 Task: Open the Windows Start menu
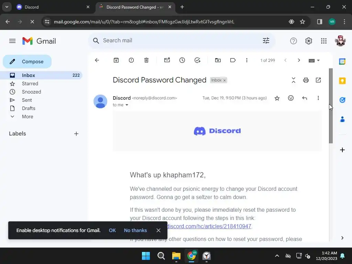(x=146, y=256)
